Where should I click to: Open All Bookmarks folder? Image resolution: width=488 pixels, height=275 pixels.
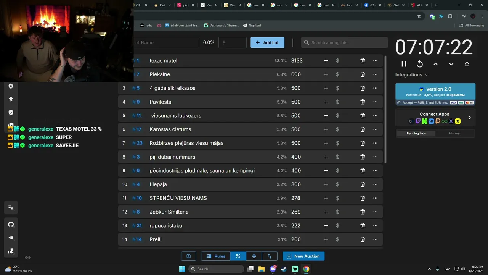click(472, 26)
